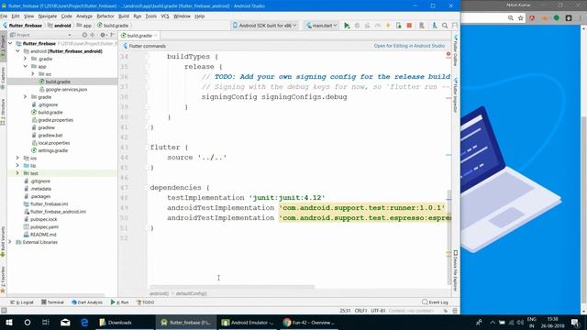Hide the Project panel with the hide icon

(x=112, y=35)
